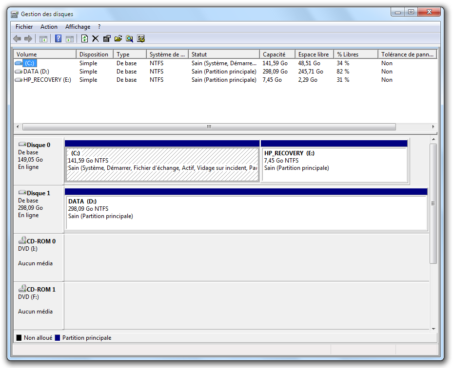Click the last toolbar settings icon
This screenshot has height=368, width=453.
click(141, 39)
